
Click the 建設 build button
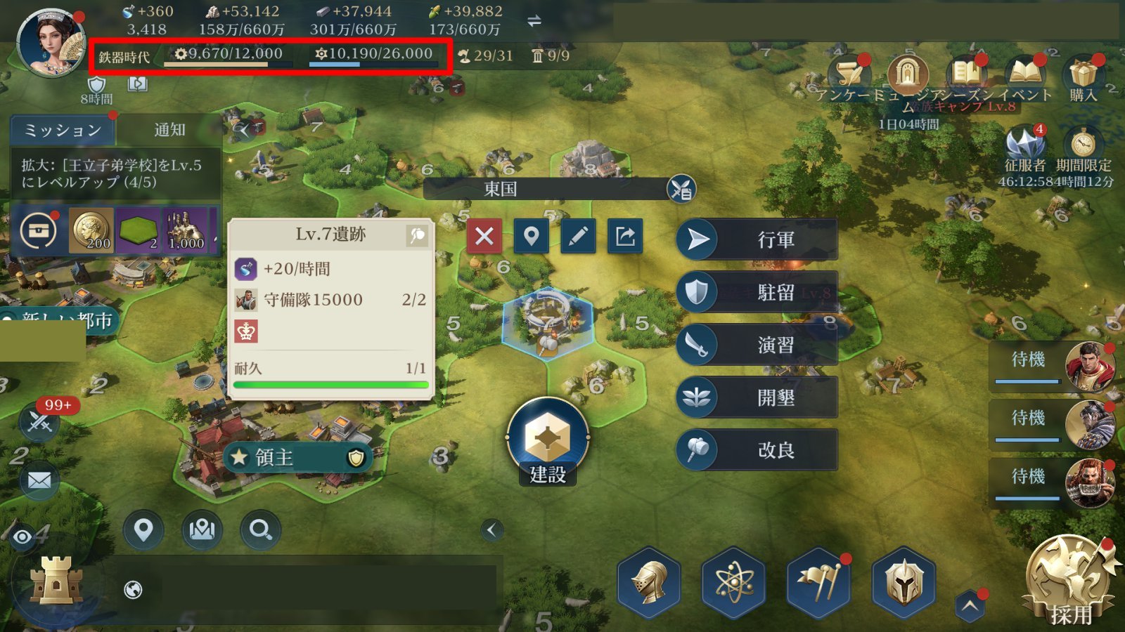(548, 442)
